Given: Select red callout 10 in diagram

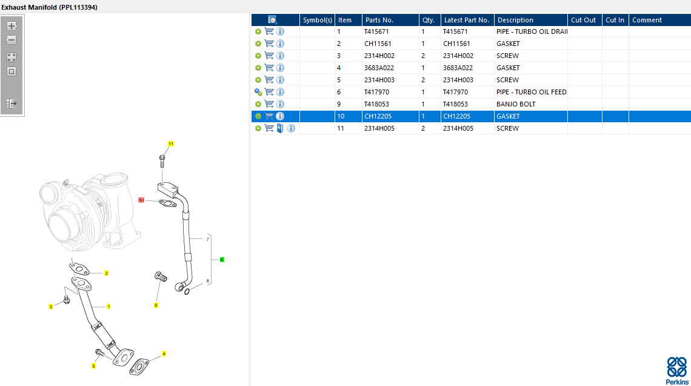Looking at the screenshot, I should click(141, 200).
